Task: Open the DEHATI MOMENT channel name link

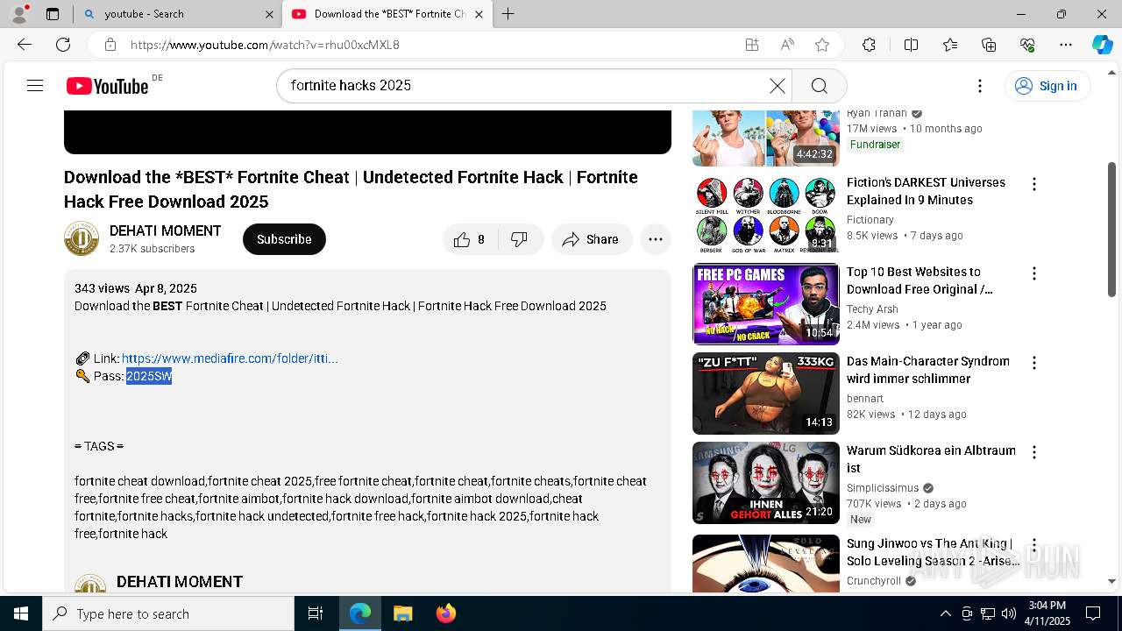Action: click(x=165, y=230)
